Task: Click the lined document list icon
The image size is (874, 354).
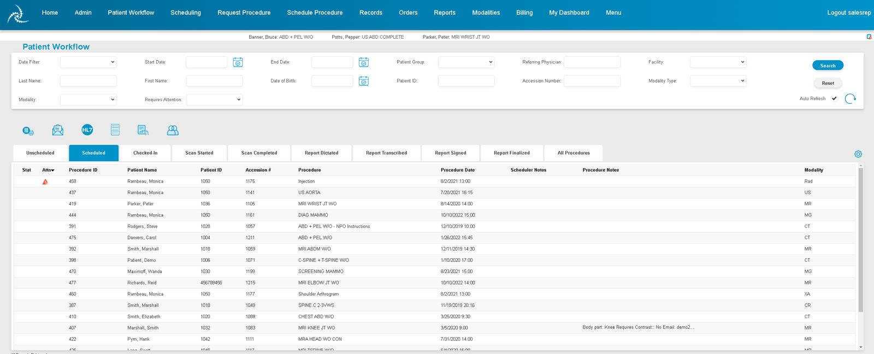Action: (x=115, y=130)
